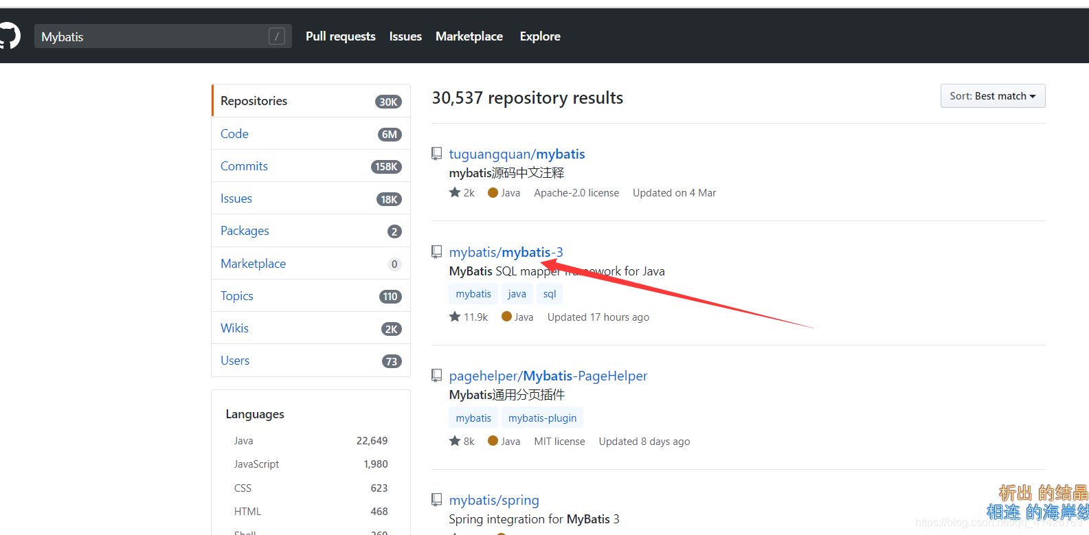Open the Sort: Best match dropdown
Viewport: 1089px width, 535px height.
(993, 96)
